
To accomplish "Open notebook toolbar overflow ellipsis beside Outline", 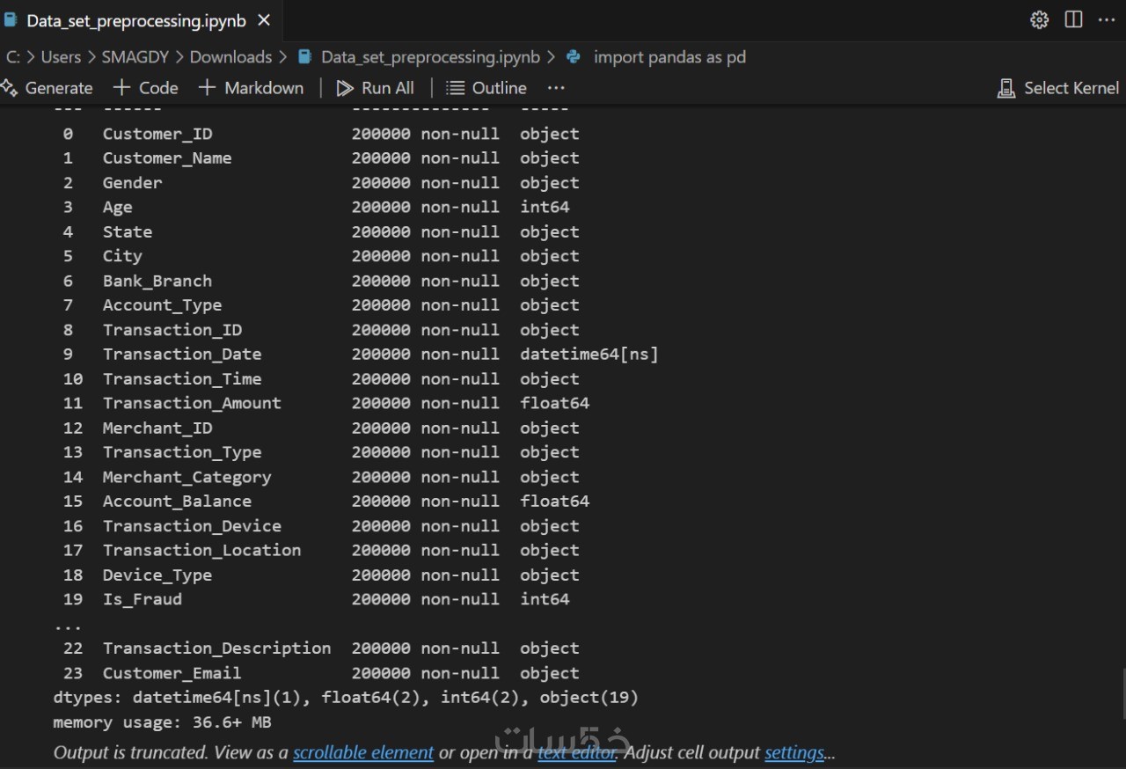I will (x=556, y=88).
